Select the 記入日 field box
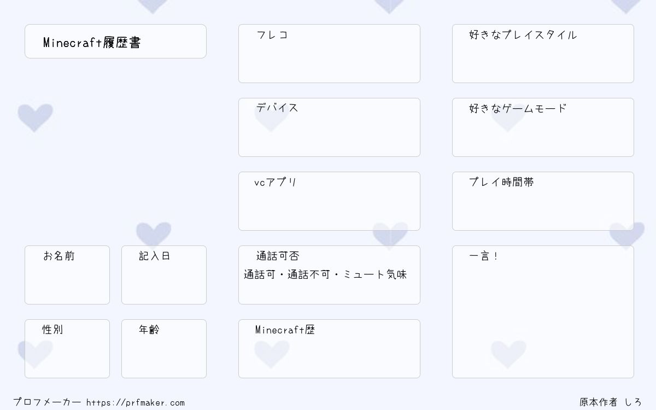 [x=164, y=275]
